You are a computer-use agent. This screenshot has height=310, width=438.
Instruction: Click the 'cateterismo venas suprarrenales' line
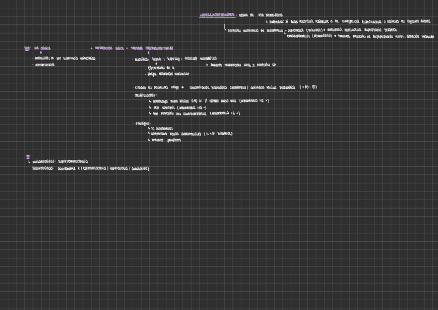pos(191,134)
